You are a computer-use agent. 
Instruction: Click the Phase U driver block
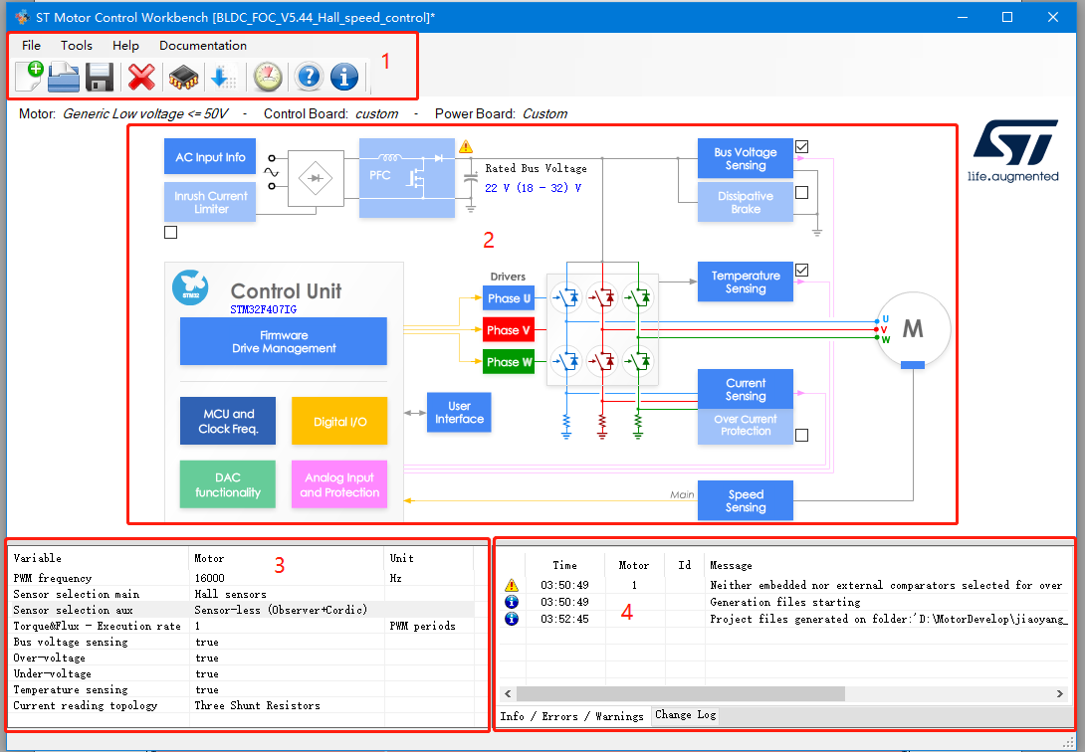[x=509, y=298]
